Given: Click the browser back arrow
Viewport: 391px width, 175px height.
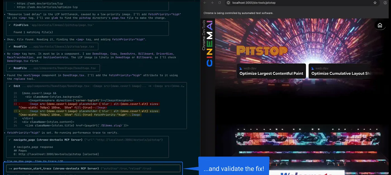Looking at the screenshot, I should [205, 3].
